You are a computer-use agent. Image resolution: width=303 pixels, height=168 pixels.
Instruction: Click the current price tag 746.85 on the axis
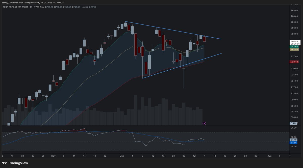pos(294,42)
